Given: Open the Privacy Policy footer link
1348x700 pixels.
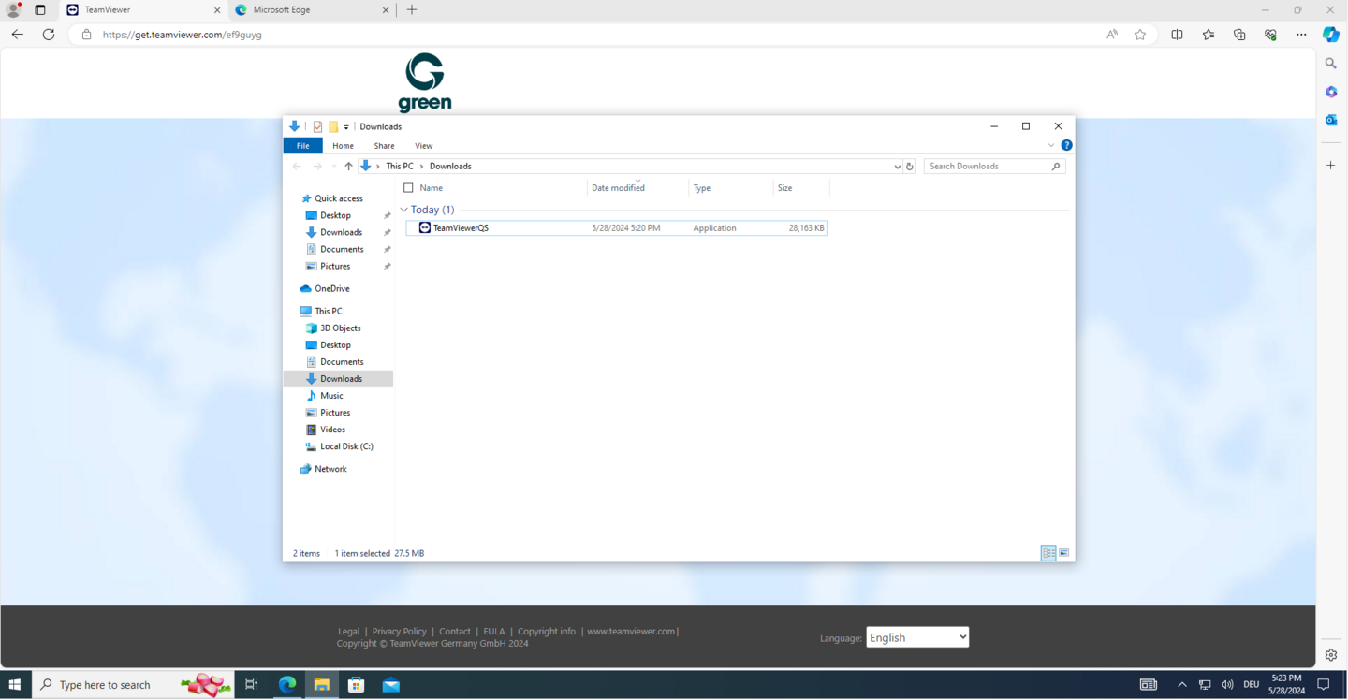Looking at the screenshot, I should (399, 632).
